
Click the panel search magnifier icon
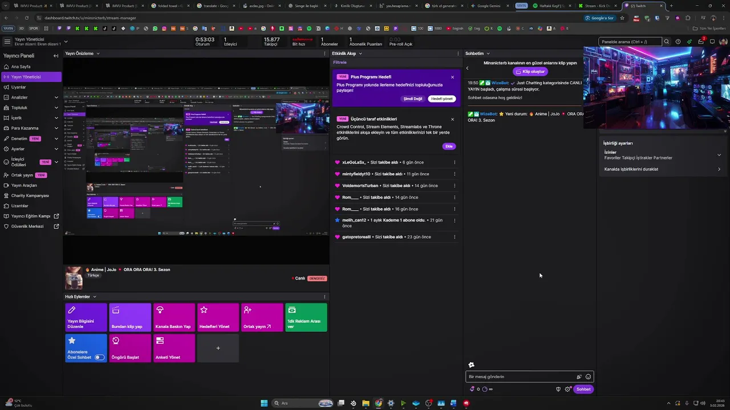[666, 42]
